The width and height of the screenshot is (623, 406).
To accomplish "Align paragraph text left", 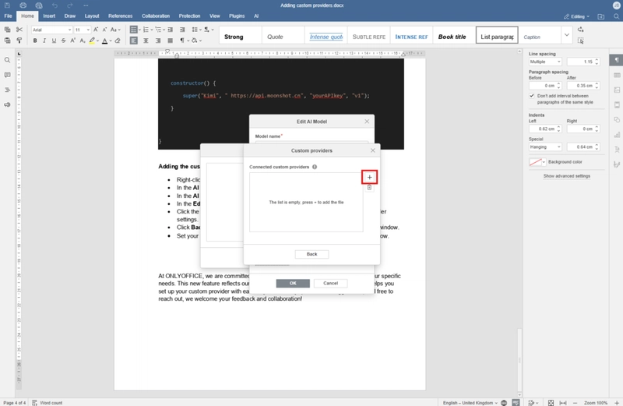I will pyautogui.click(x=134, y=41).
